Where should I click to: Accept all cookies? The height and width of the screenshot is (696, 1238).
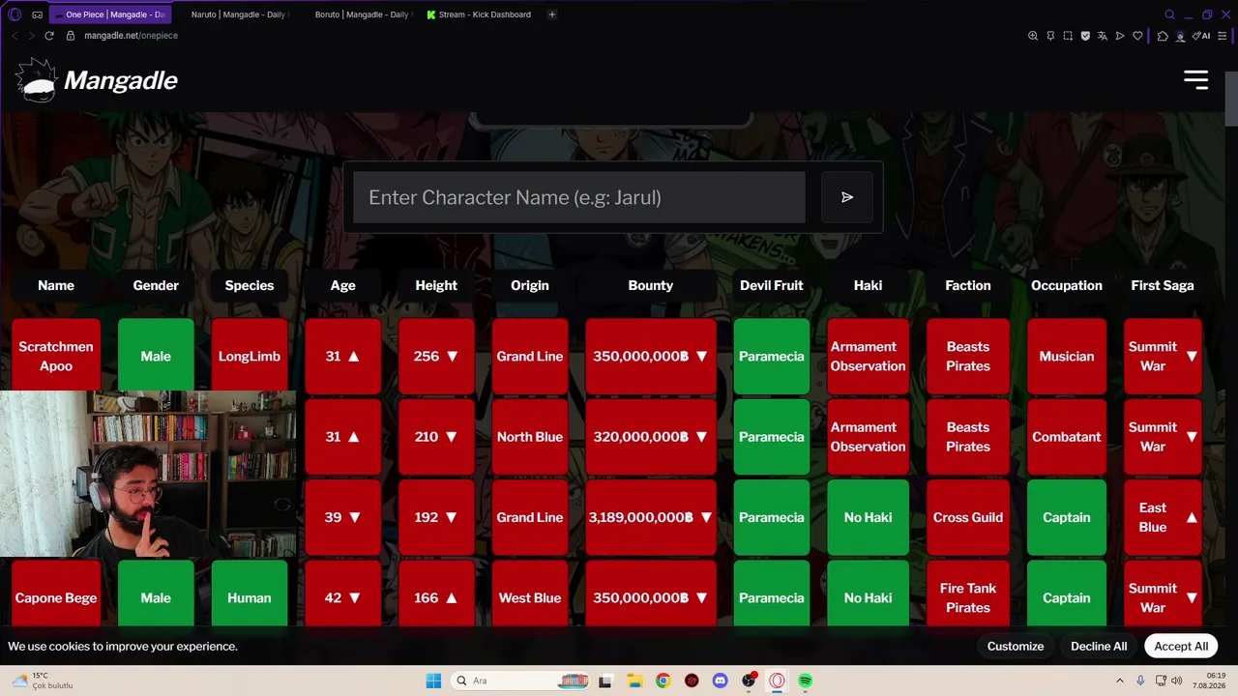click(x=1181, y=646)
